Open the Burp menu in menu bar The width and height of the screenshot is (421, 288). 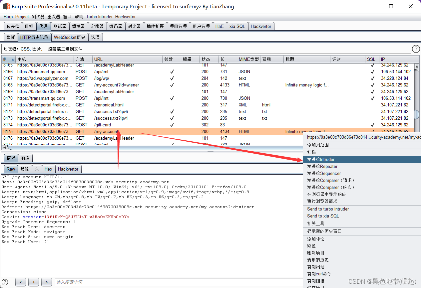8,17
